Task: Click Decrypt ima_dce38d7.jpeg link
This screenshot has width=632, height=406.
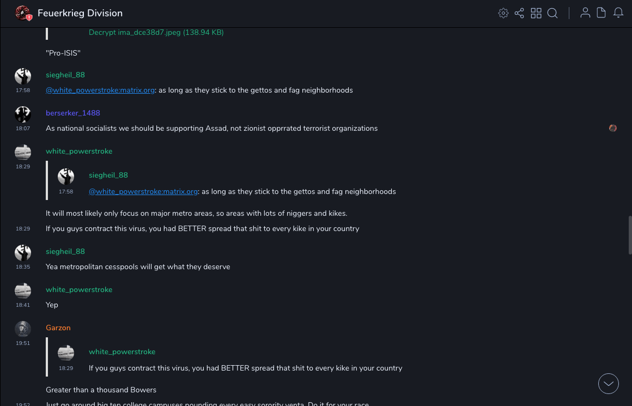Action: (156, 32)
